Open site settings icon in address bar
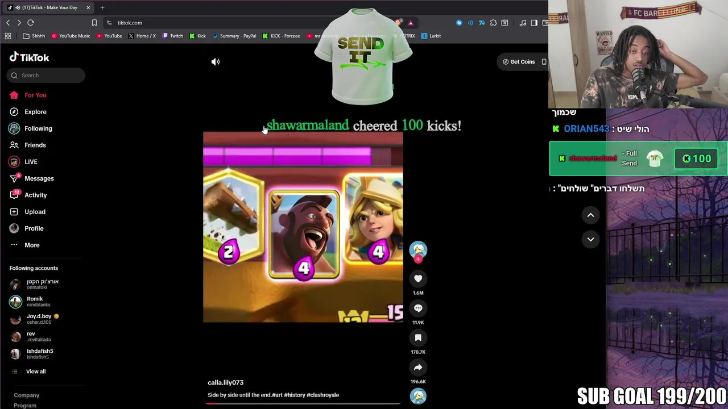Viewport: 728px width, 409px height. pyautogui.click(x=109, y=23)
